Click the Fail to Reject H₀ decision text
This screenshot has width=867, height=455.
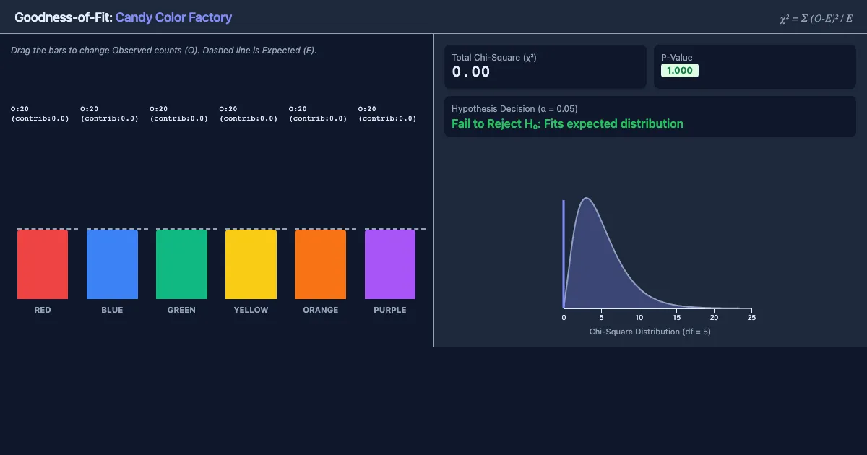click(567, 123)
